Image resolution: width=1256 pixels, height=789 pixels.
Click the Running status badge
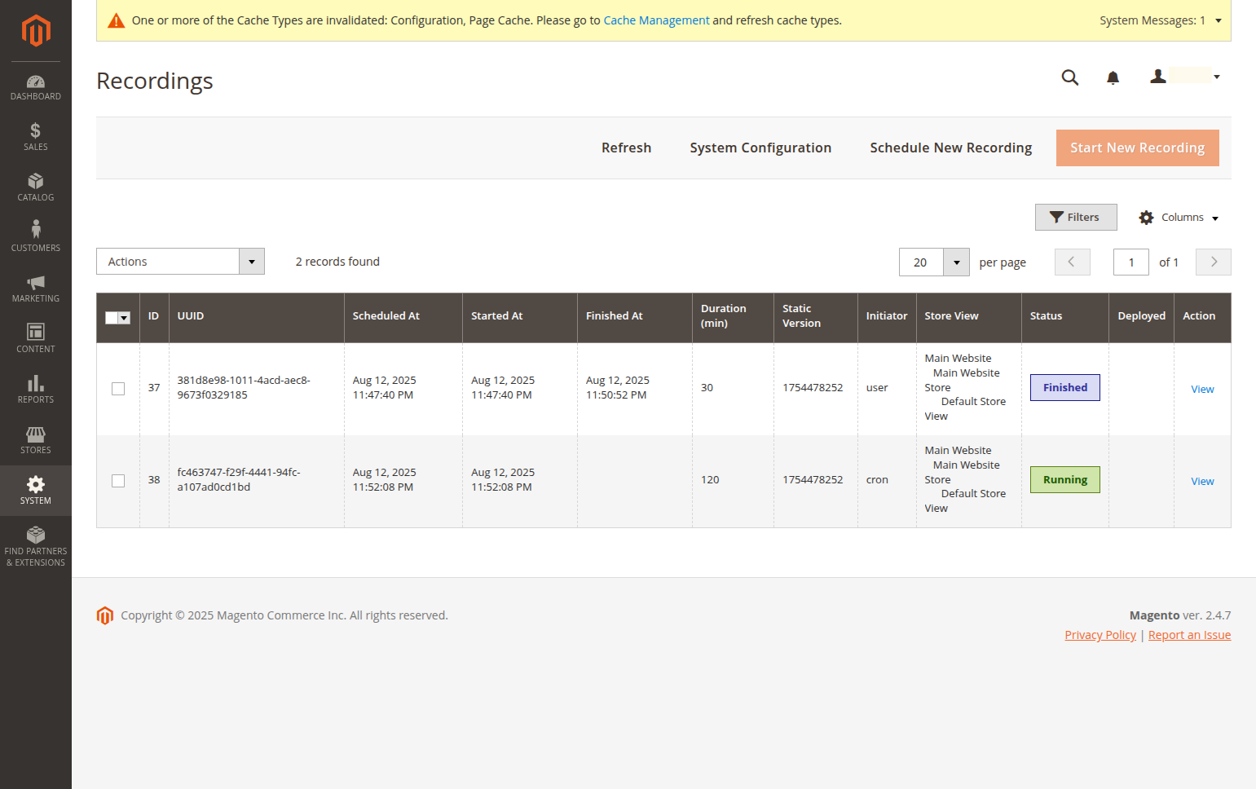tap(1065, 480)
